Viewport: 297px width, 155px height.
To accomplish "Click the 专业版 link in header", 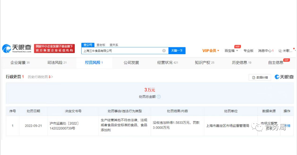I will click(x=248, y=51).
